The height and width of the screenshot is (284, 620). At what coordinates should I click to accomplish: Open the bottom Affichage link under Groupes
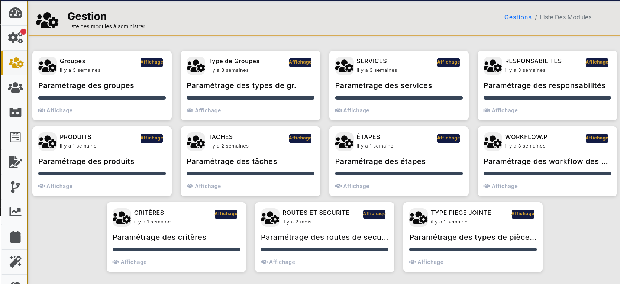click(55, 110)
